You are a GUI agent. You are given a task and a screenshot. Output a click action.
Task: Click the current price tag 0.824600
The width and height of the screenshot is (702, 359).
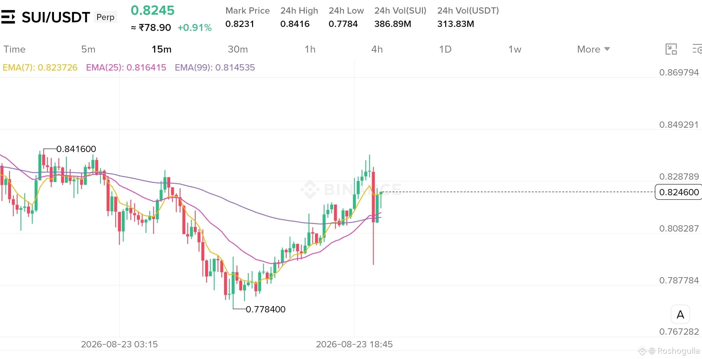[x=679, y=192]
